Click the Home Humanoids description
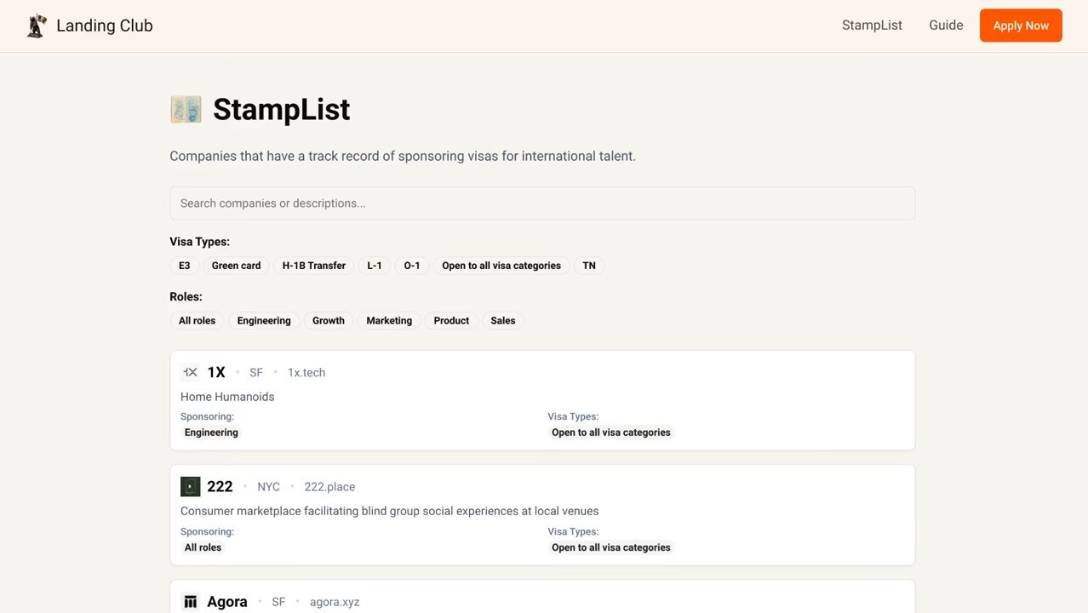Screen dimensions: 1088x613 click(x=227, y=397)
